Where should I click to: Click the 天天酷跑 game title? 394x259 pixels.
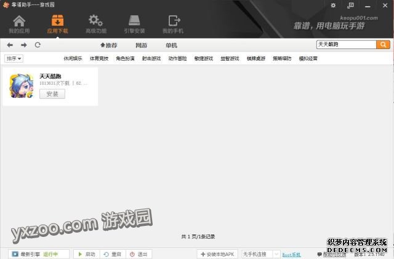coord(50,76)
